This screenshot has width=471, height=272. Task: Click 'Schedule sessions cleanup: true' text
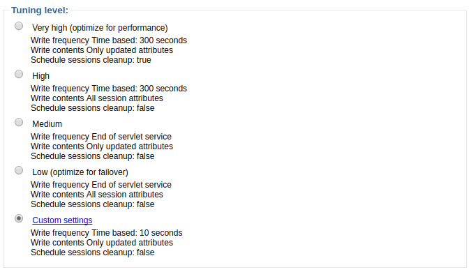coord(91,60)
